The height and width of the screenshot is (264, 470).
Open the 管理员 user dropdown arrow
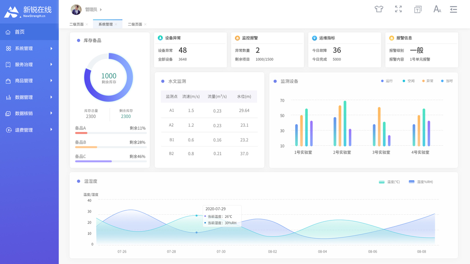tap(101, 10)
